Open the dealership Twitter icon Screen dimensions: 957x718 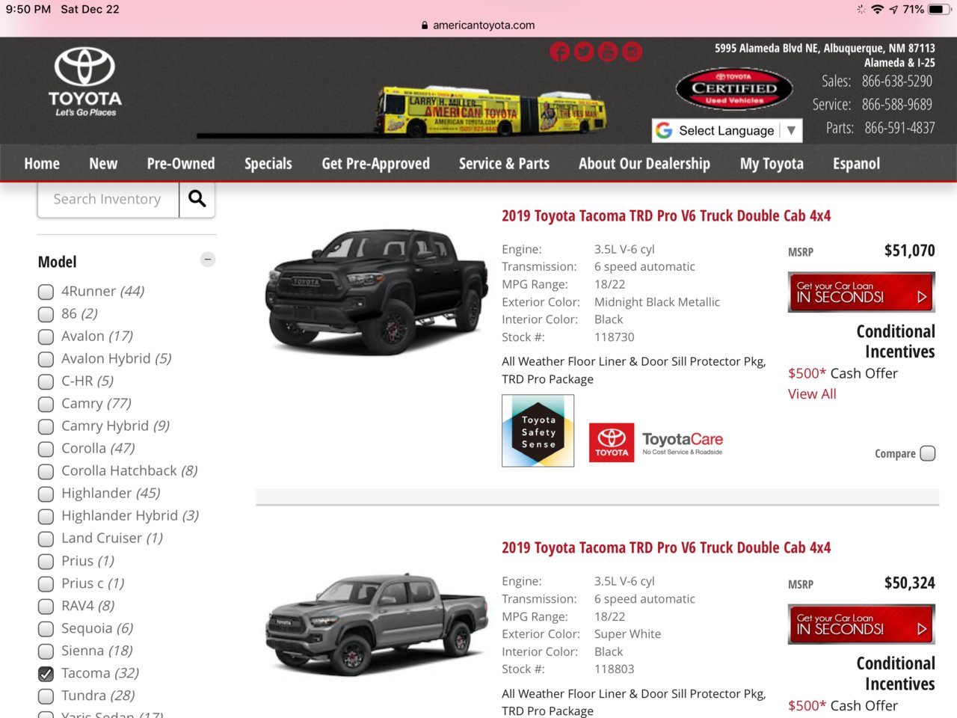(584, 52)
